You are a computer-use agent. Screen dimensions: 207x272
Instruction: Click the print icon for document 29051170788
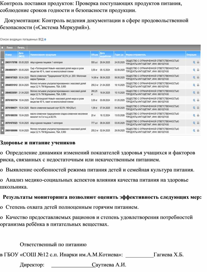pyautogui.click(x=198, y=62)
